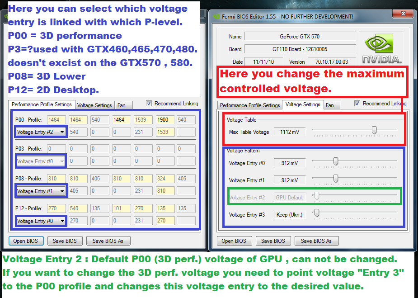Open the P08 profile Voltage Entry #1 dropdown
The height and width of the screenshot is (298, 418).
41,191
